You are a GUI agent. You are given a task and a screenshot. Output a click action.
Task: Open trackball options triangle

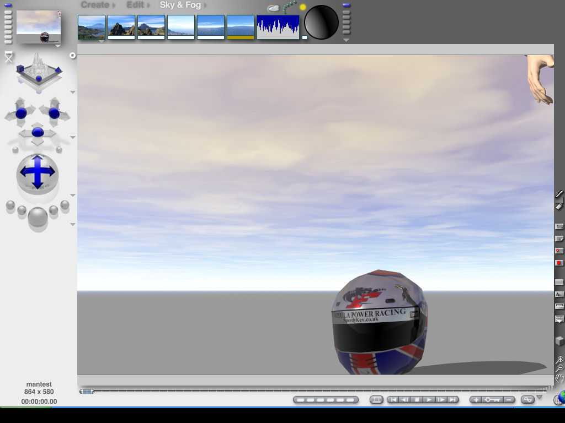pos(73,196)
